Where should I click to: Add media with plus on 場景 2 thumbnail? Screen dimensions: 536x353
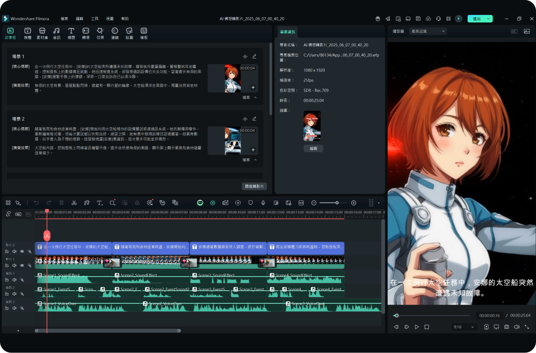tap(253, 150)
